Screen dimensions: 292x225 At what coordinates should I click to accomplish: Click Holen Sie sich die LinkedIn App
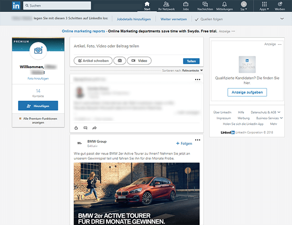pyautogui.click(x=243, y=124)
